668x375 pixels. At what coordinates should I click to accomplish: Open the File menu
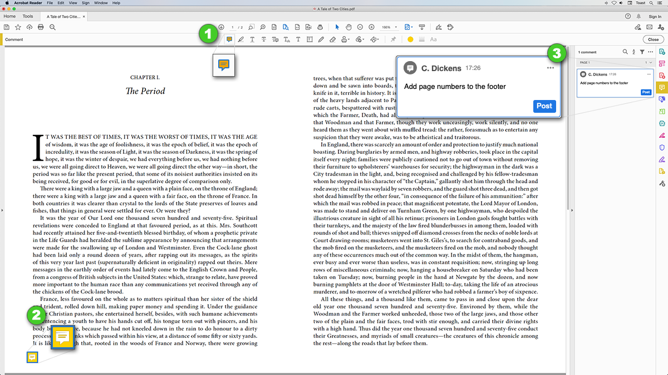click(x=51, y=3)
